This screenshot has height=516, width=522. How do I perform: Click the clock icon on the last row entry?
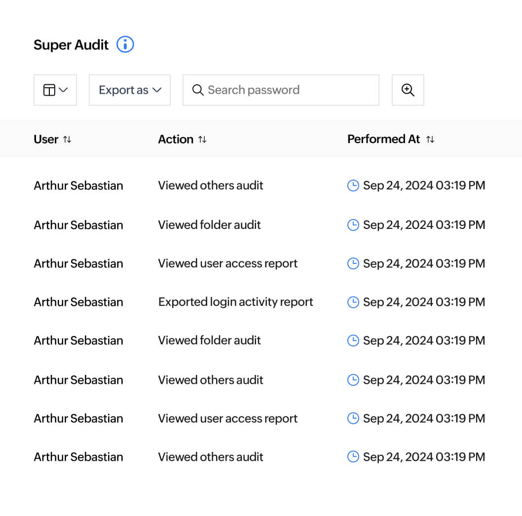tap(353, 457)
